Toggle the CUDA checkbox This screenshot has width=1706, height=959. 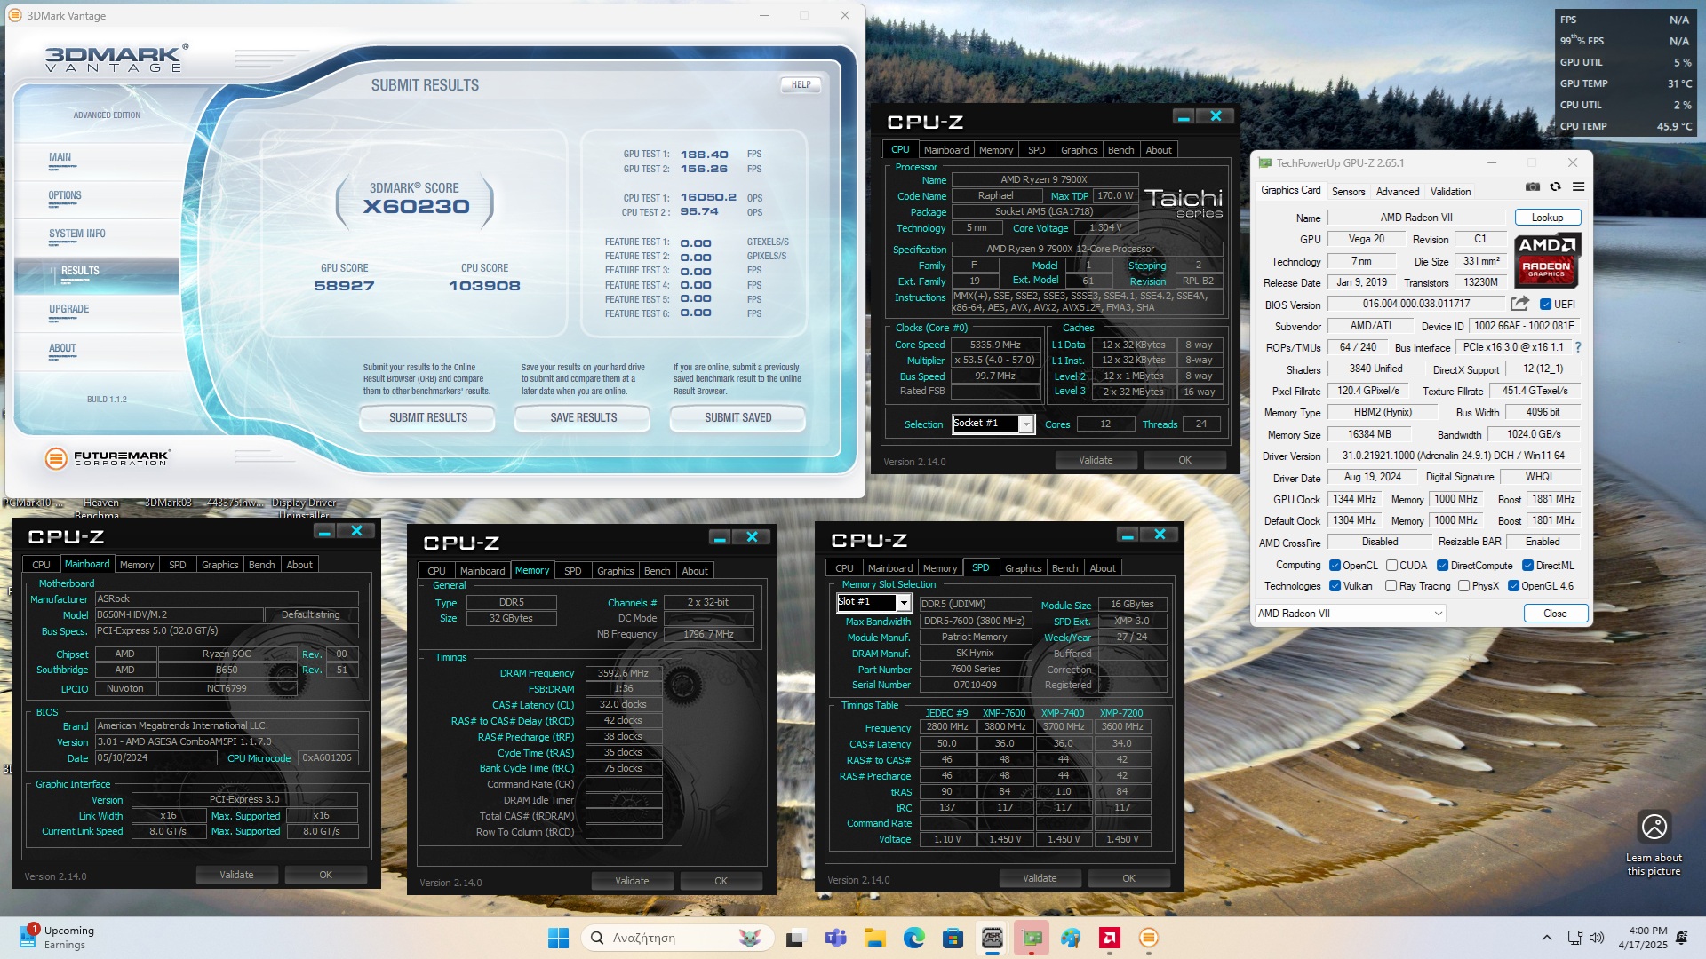tap(1391, 566)
